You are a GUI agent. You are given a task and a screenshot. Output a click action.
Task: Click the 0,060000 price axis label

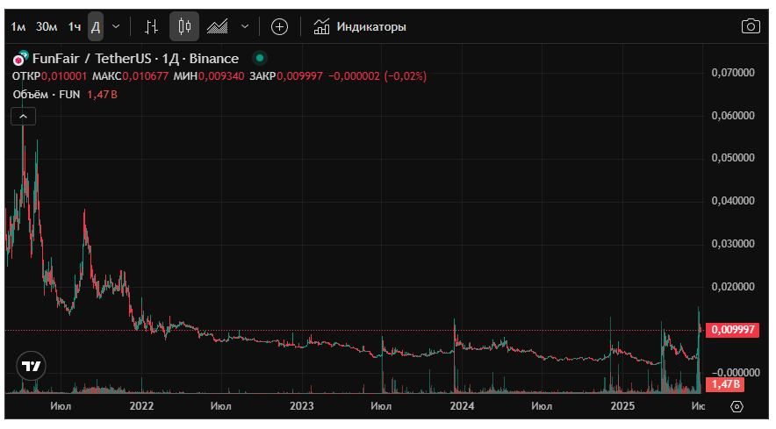[733, 116]
